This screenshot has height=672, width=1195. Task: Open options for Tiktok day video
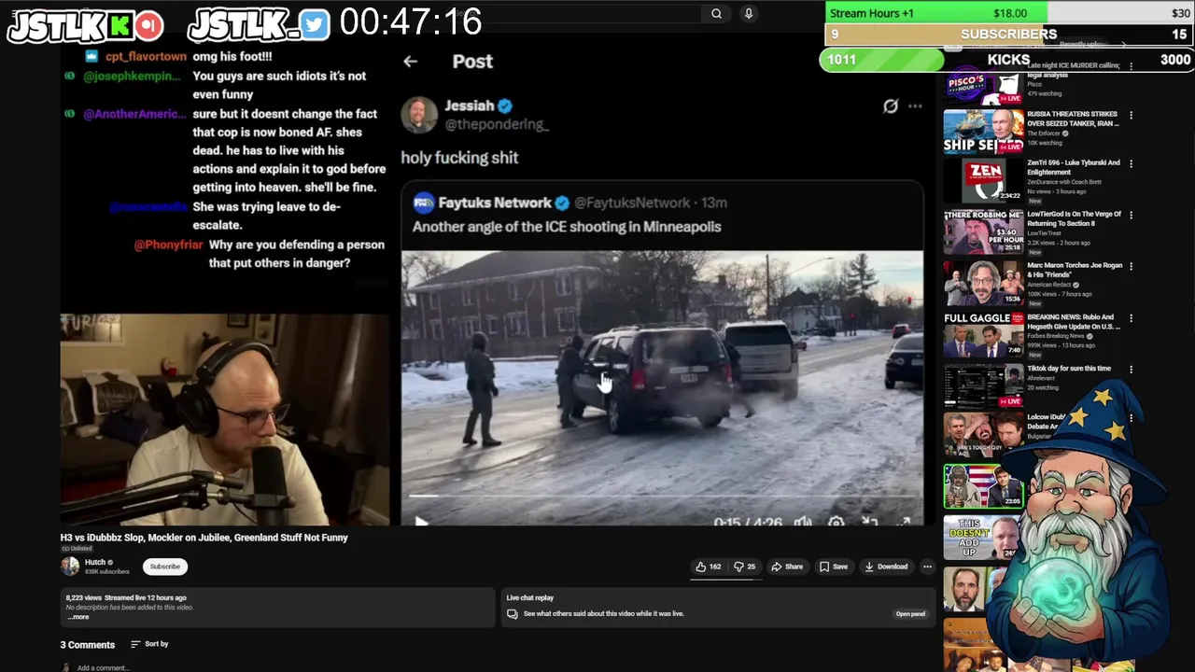click(x=1131, y=370)
